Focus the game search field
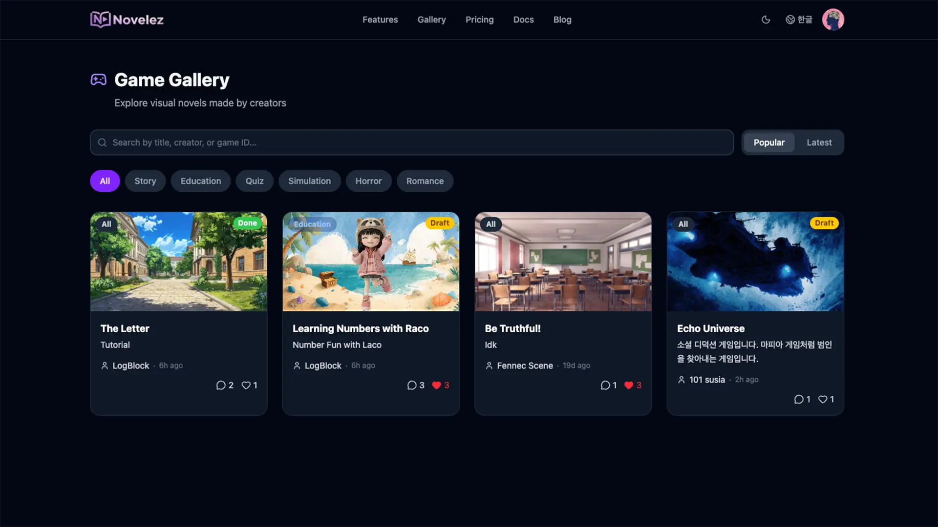 point(412,142)
